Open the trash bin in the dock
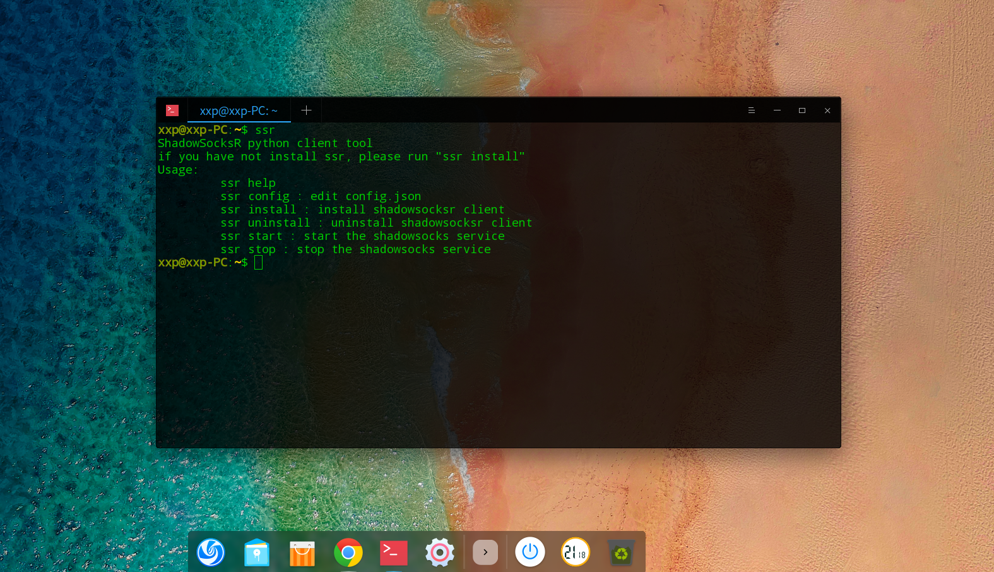Viewport: 994px width, 572px height. (621, 554)
